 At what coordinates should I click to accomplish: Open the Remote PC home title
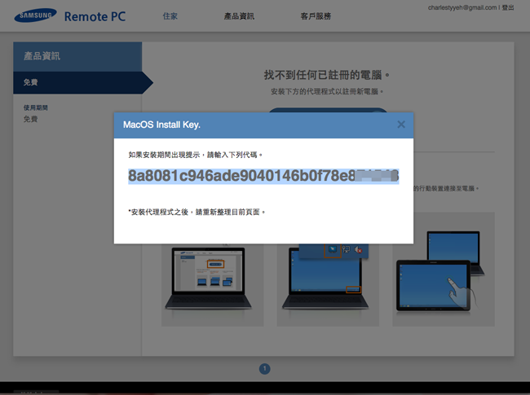(x=95, y=16)
